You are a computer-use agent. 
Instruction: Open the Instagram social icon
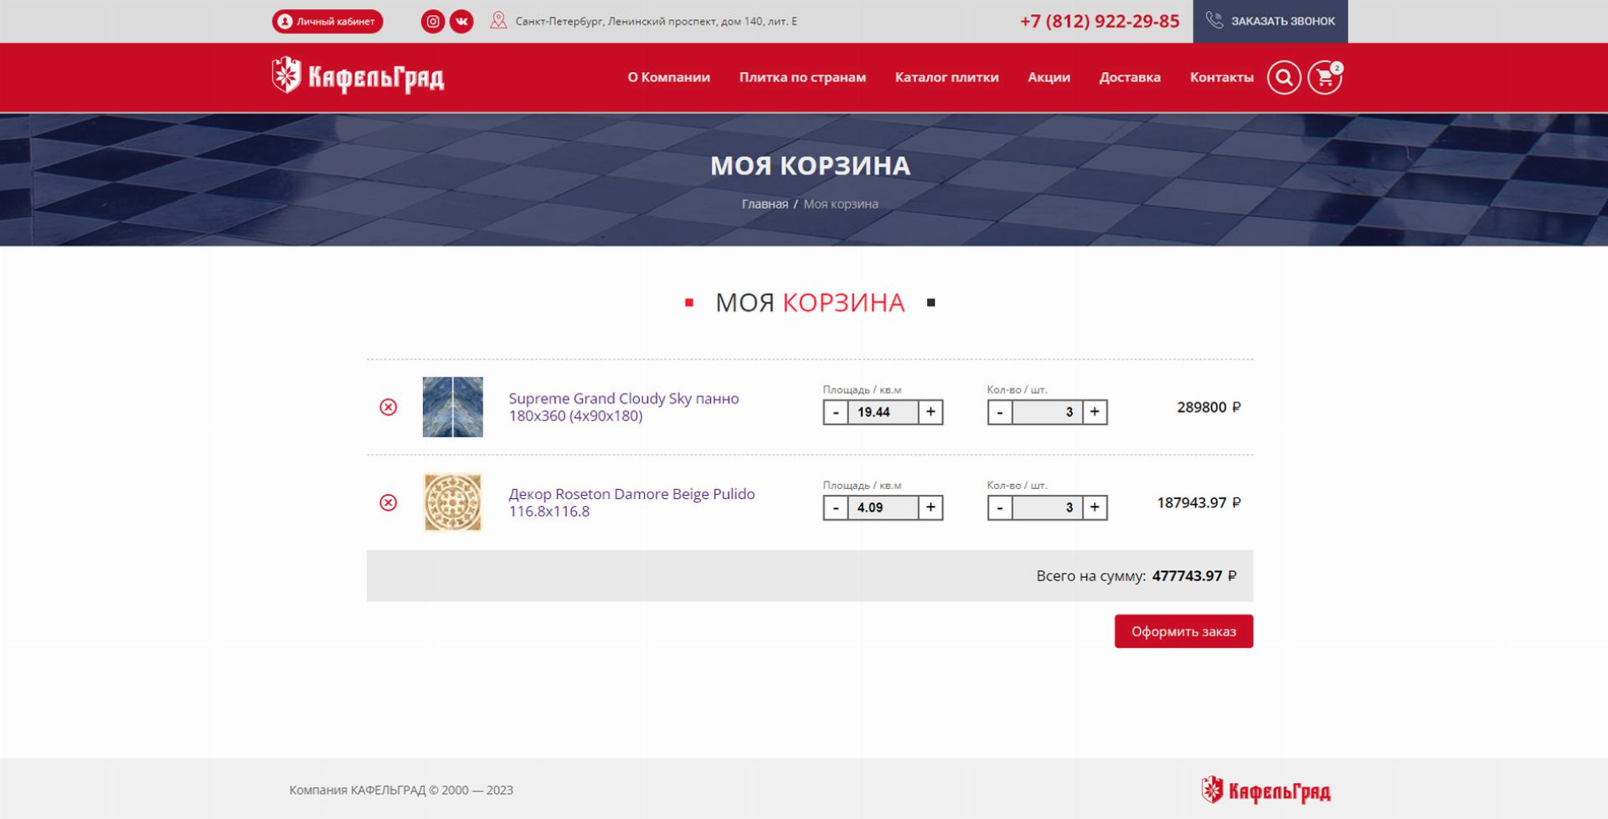pyautogui.click(x=432, y=22)
